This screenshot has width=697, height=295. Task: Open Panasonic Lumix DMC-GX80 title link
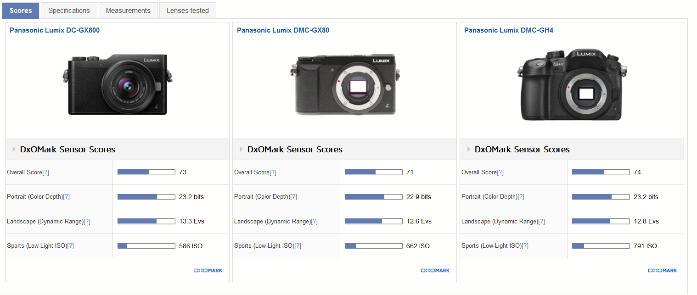[x=283, y=30]
